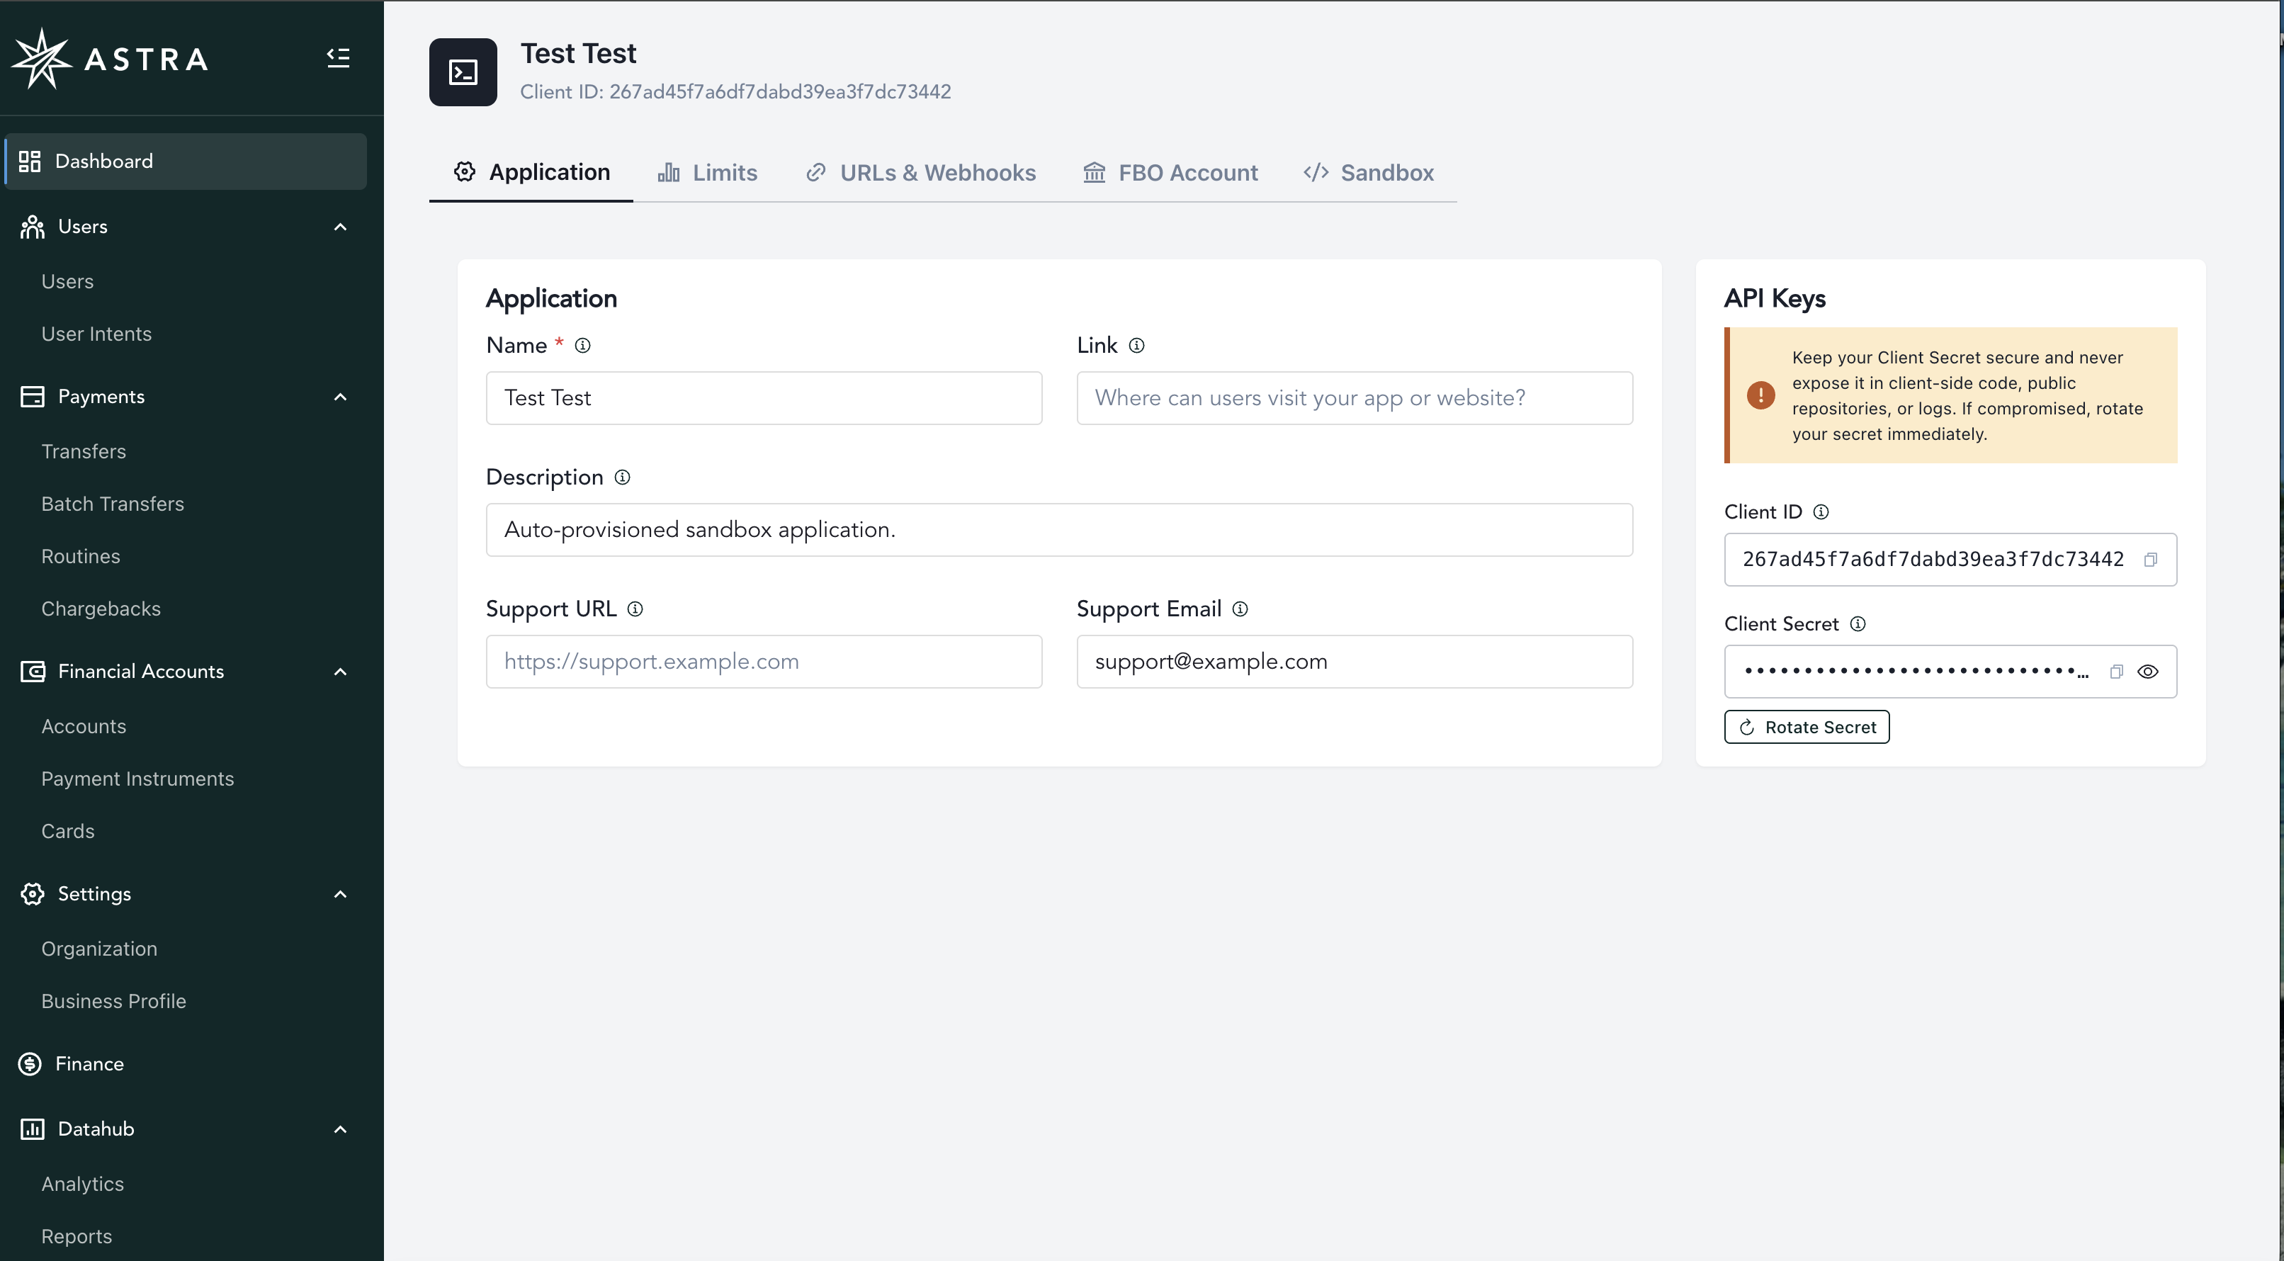Open the Sandbox tab
2284x1261 pixels.
tap(1368, 173)
